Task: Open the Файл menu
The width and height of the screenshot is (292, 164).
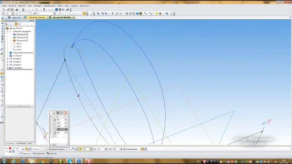Action: coord(5,6)
